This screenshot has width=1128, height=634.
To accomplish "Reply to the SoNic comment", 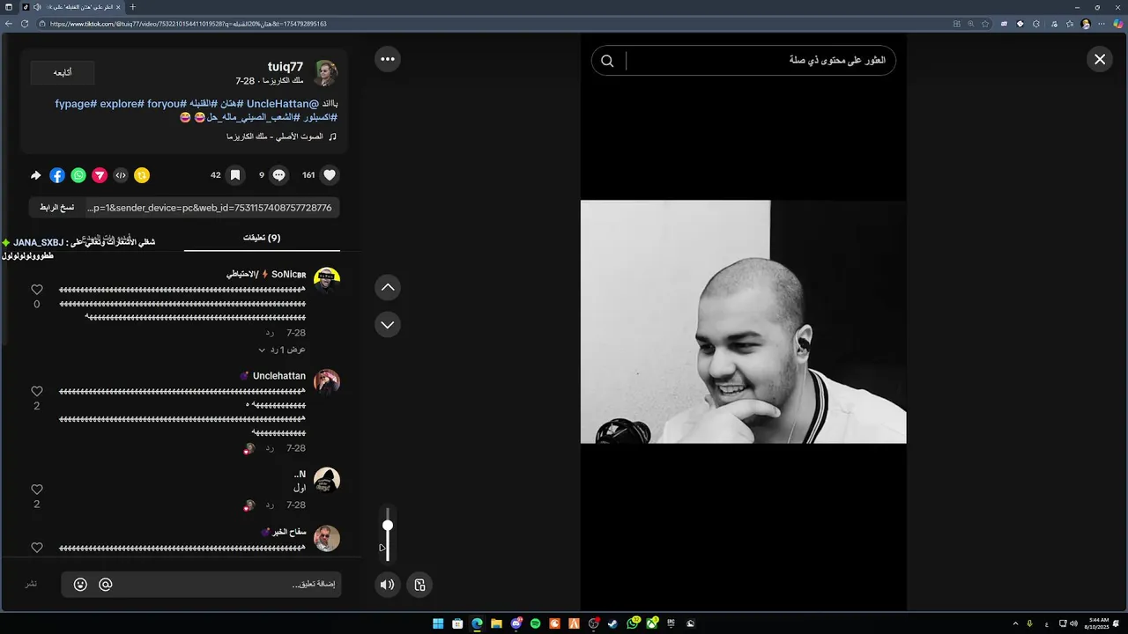I will [271, 333].
